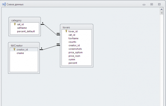Select the price_rozn field
The width and height of the screenshot is (166, 106).
77,56
